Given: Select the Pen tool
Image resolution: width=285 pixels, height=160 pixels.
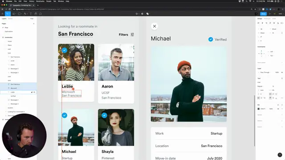Looking at the screenshot, I should click(x=25, y=14).
